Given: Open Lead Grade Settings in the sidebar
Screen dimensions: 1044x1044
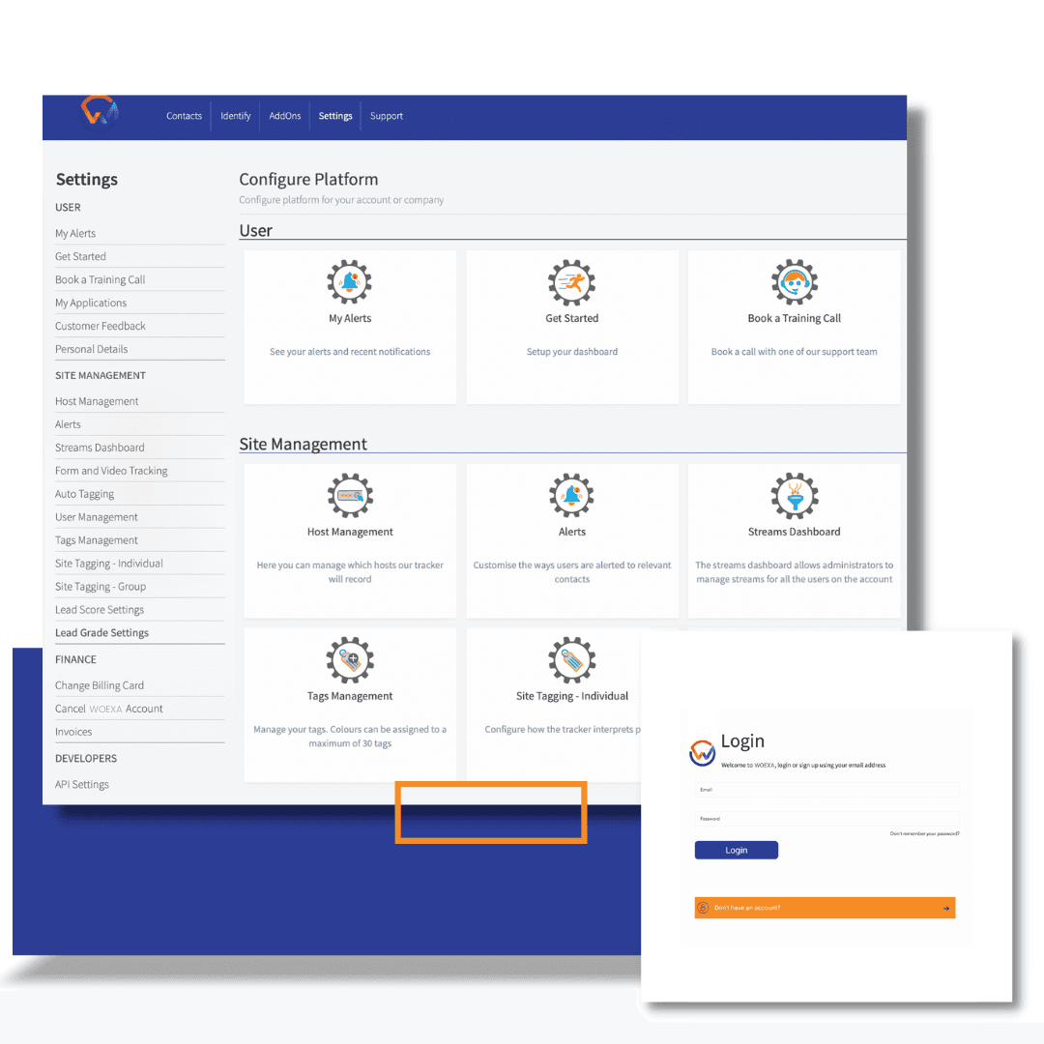Looking at the screenshot, I should coord(102,633).
